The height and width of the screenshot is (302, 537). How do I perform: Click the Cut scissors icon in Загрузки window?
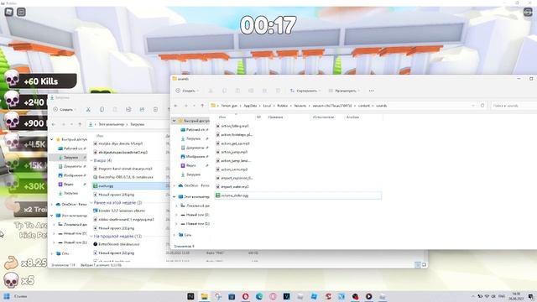[x=88, y=110]
